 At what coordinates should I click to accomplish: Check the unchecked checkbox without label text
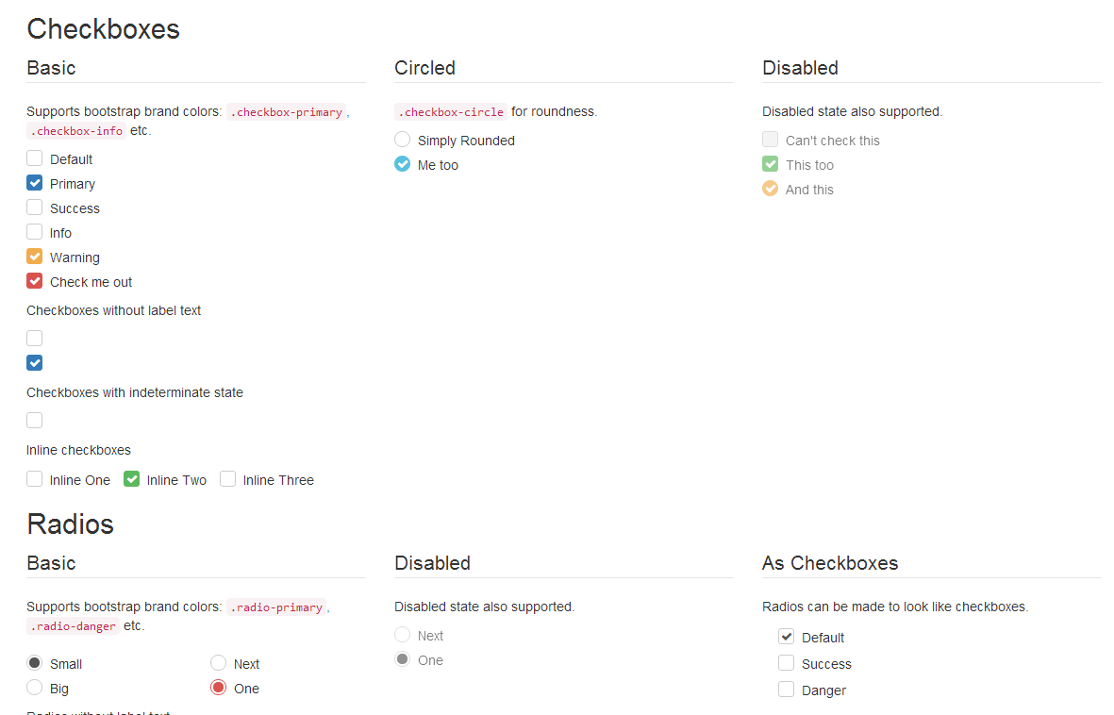click(x=34, y=339)
